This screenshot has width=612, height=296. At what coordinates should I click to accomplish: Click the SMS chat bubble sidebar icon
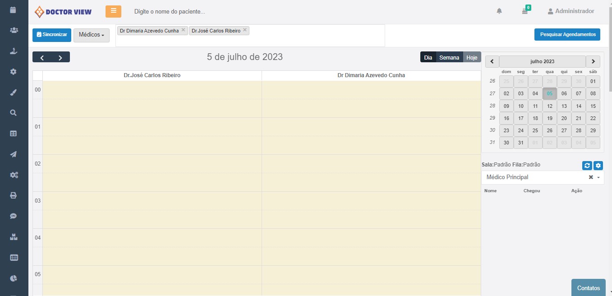click(14, 216)
